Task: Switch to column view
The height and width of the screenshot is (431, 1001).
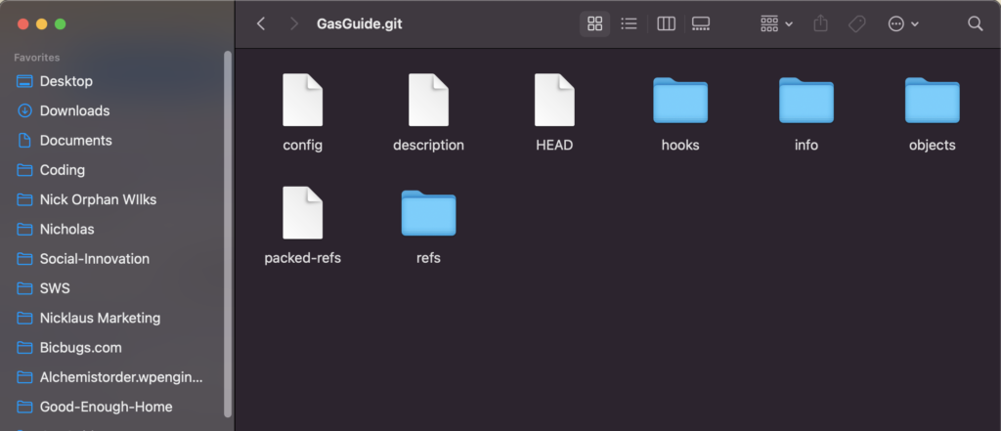Action: click(x=666, y=23)
